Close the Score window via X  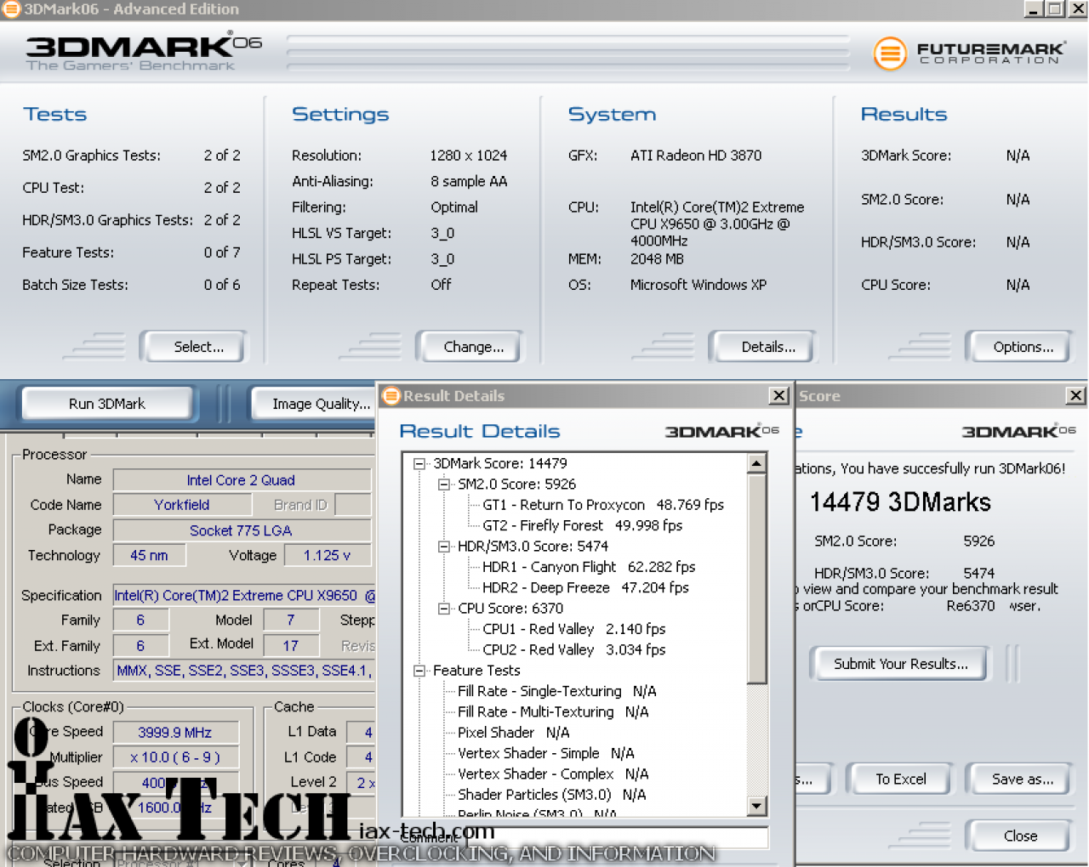[x=1075, y=395]
